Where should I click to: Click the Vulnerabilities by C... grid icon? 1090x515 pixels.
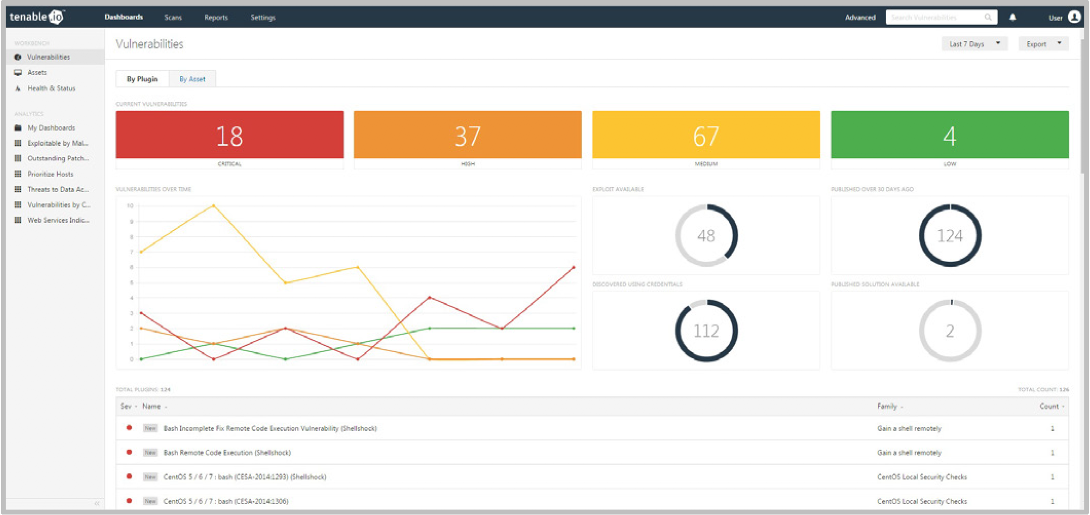[18, 204]
